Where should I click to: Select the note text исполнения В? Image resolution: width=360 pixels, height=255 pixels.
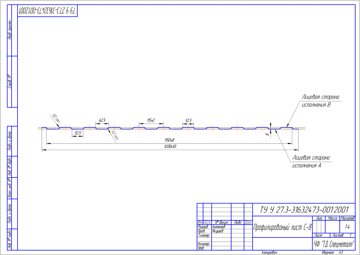(316, 105)
